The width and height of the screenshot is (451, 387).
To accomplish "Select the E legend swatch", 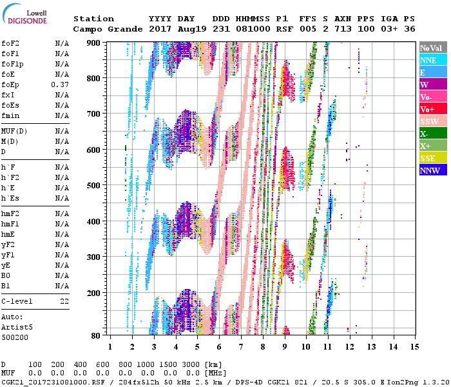I will 433,72.
